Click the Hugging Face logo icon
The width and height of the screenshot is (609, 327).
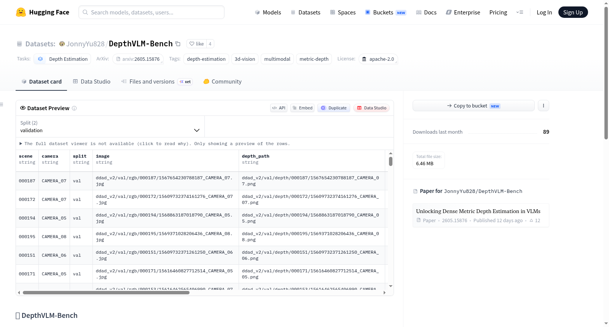click(x=21, y=12)
